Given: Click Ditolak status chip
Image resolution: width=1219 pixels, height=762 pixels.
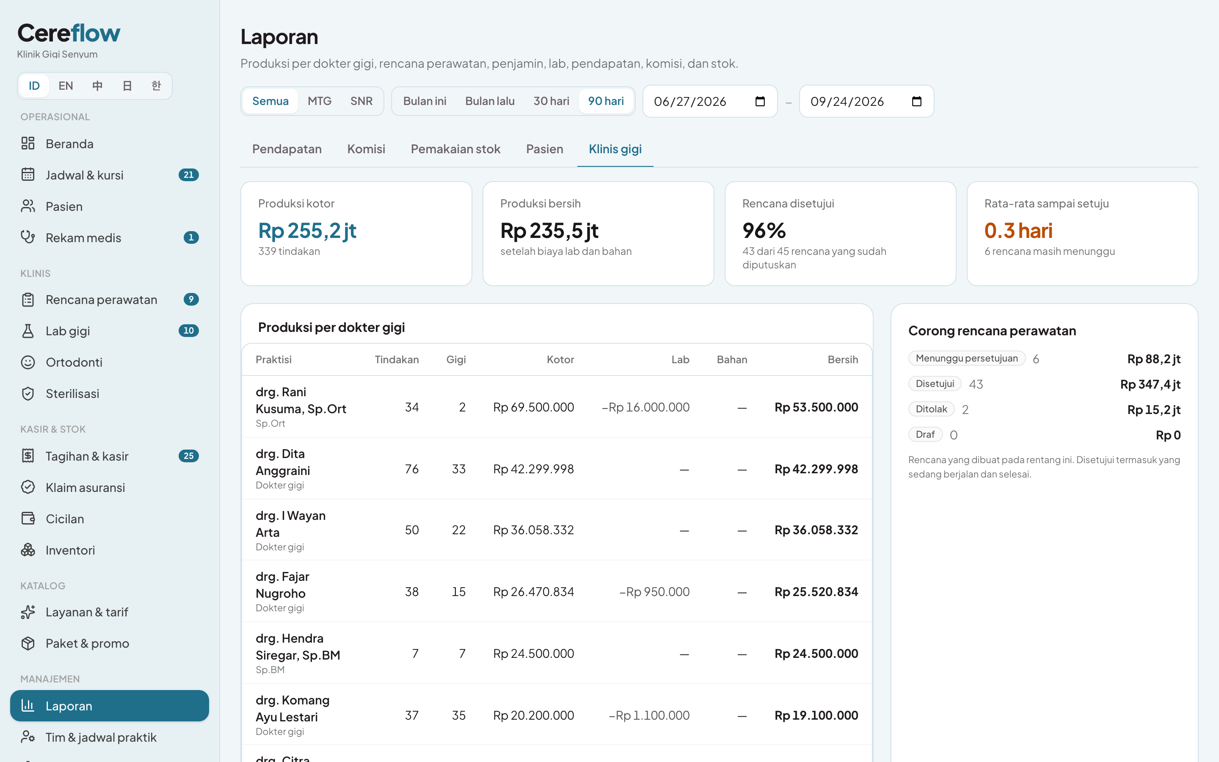Looking at the screenshot, I should coord(931,409).
